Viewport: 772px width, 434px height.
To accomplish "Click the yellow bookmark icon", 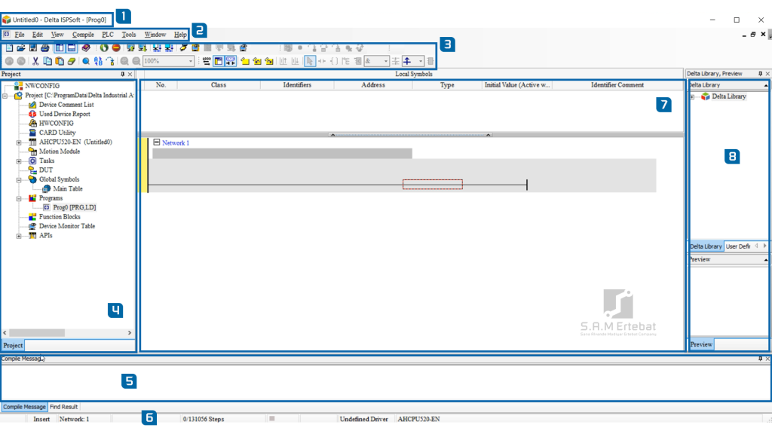I will (x=245, y=61).
